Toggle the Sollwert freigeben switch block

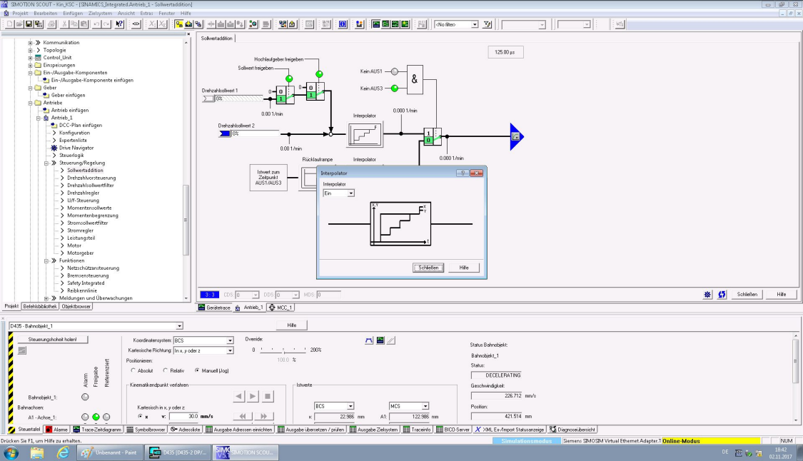click(286, 95)
